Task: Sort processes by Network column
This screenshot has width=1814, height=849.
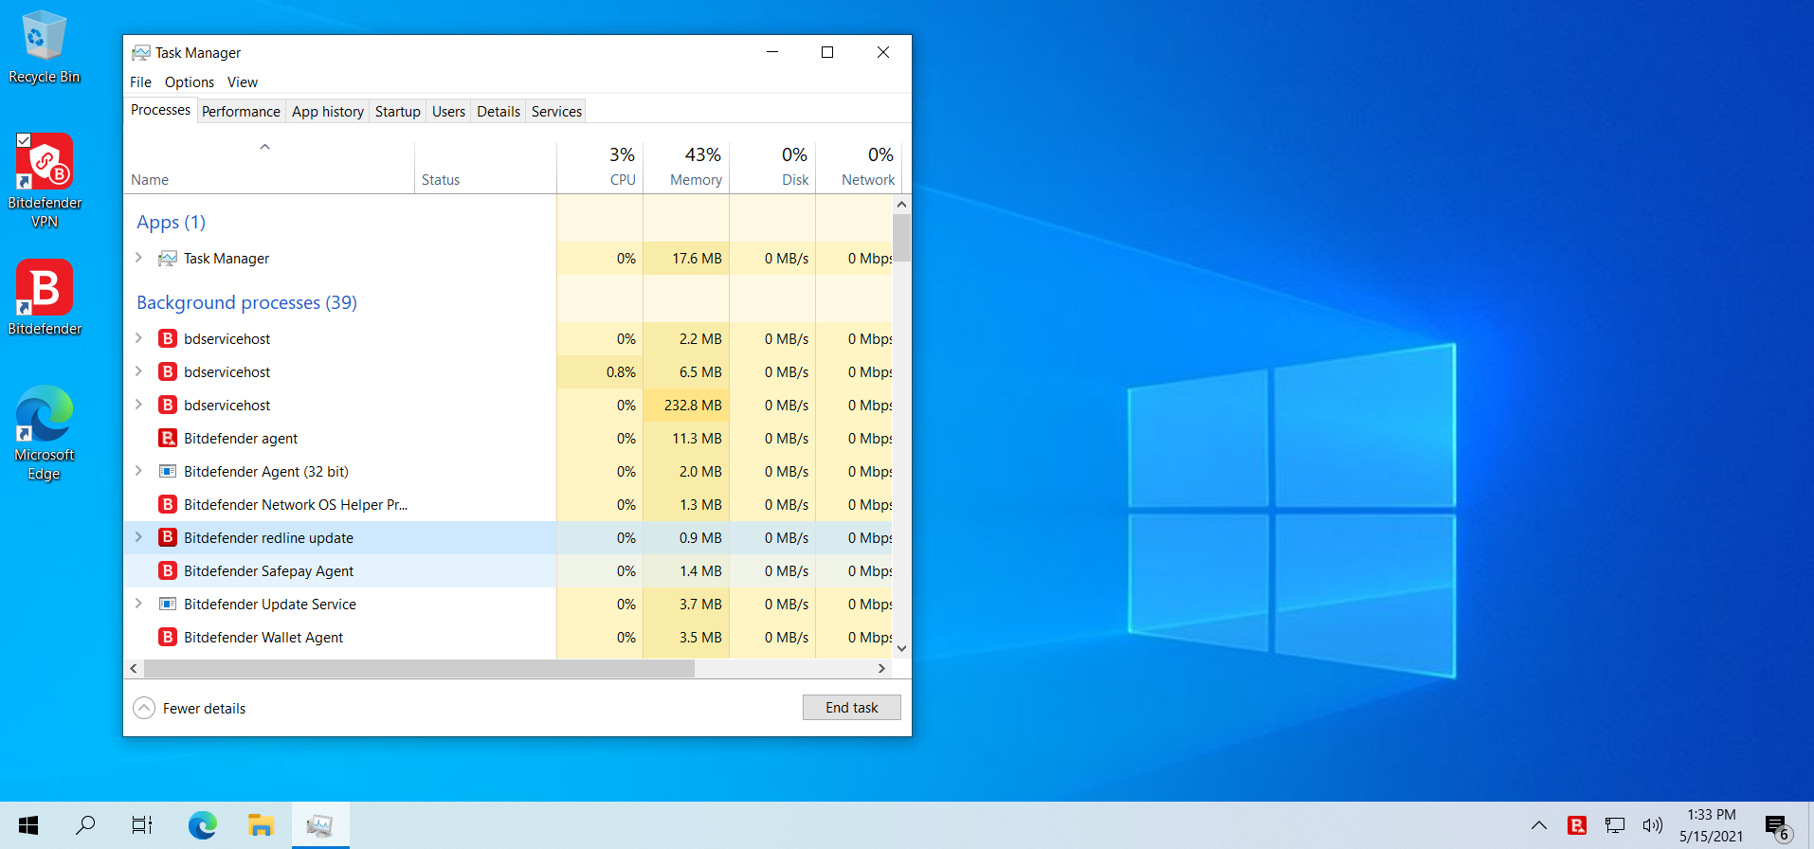Action: (859, 168)
